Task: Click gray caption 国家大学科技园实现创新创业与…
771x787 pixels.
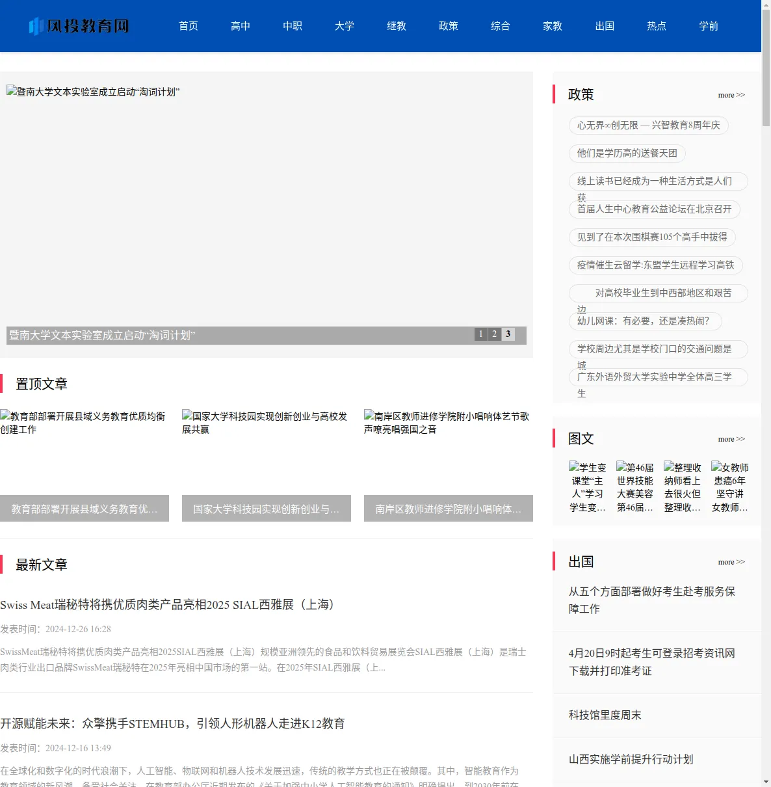Action: tap(267, 509)
